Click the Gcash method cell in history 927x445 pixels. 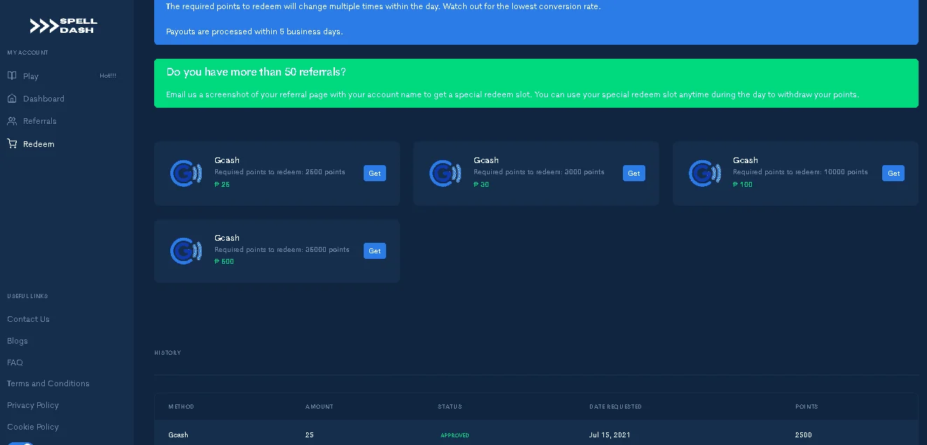178,435
